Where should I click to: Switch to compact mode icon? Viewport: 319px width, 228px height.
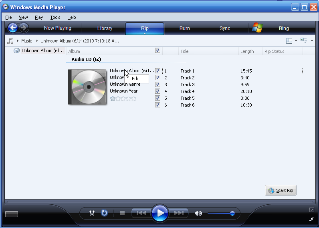pyautogui.click(x=311, y=219)
